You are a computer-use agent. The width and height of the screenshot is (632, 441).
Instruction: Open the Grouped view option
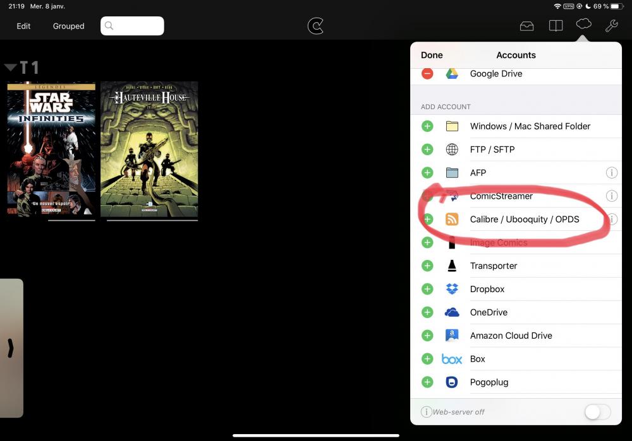point(68,26)
